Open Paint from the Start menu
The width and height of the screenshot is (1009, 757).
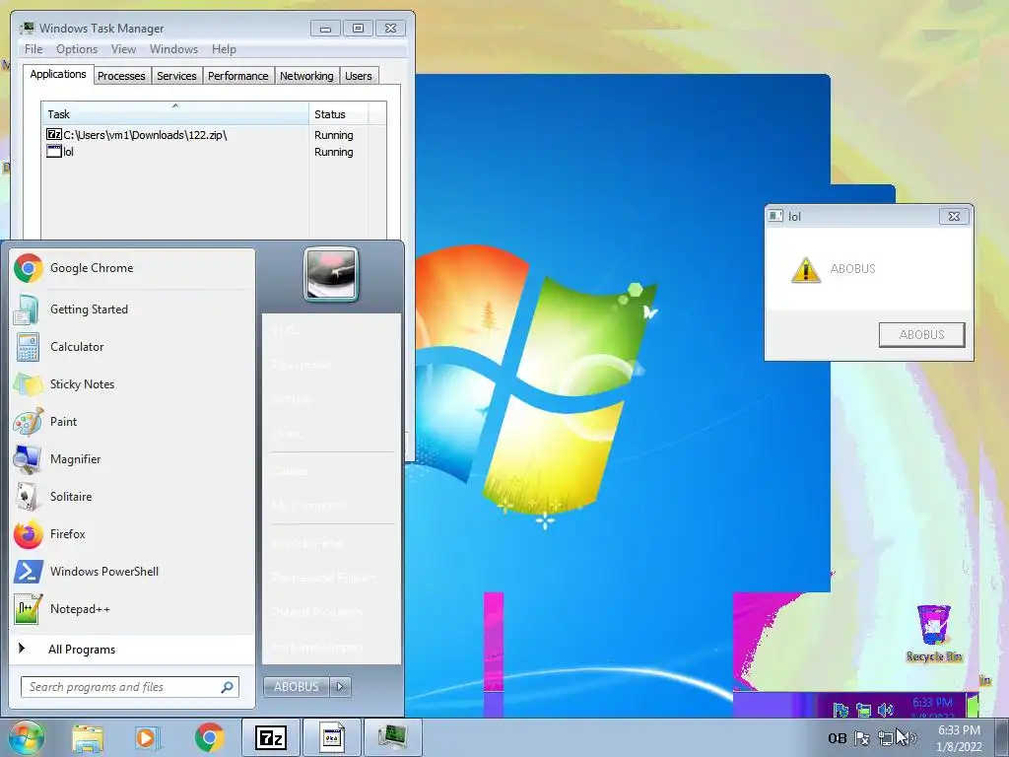coord(132,422)
